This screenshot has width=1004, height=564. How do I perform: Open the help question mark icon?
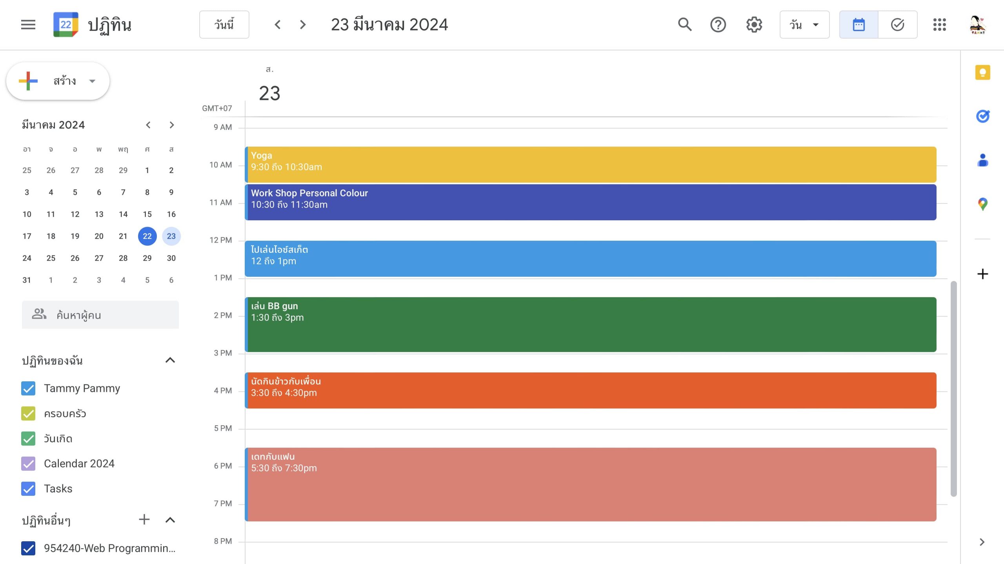point(718,25)
